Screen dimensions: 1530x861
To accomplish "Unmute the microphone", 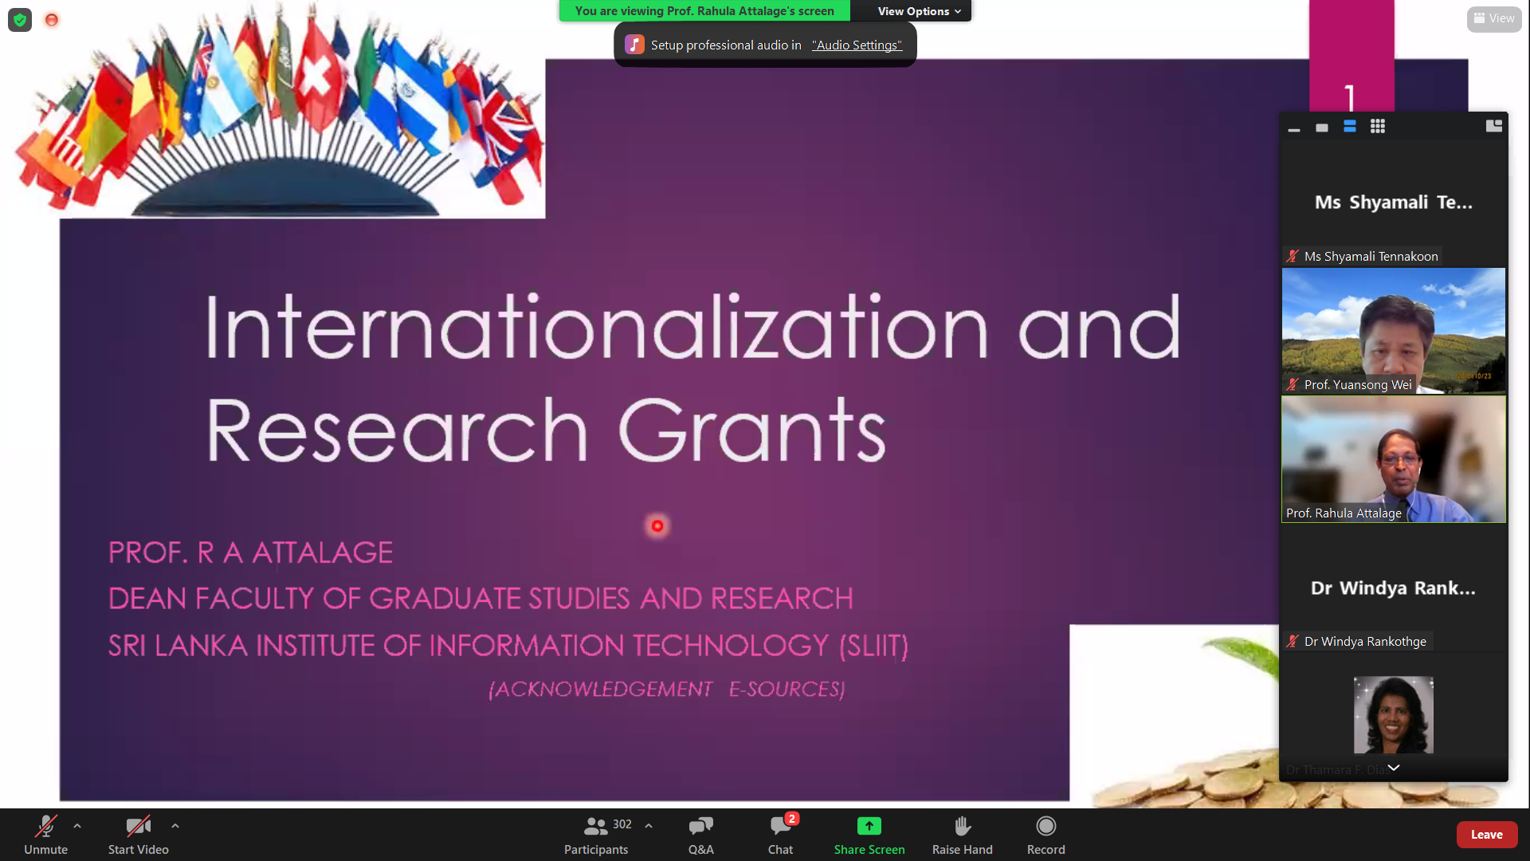I will (x=45, y=834).
